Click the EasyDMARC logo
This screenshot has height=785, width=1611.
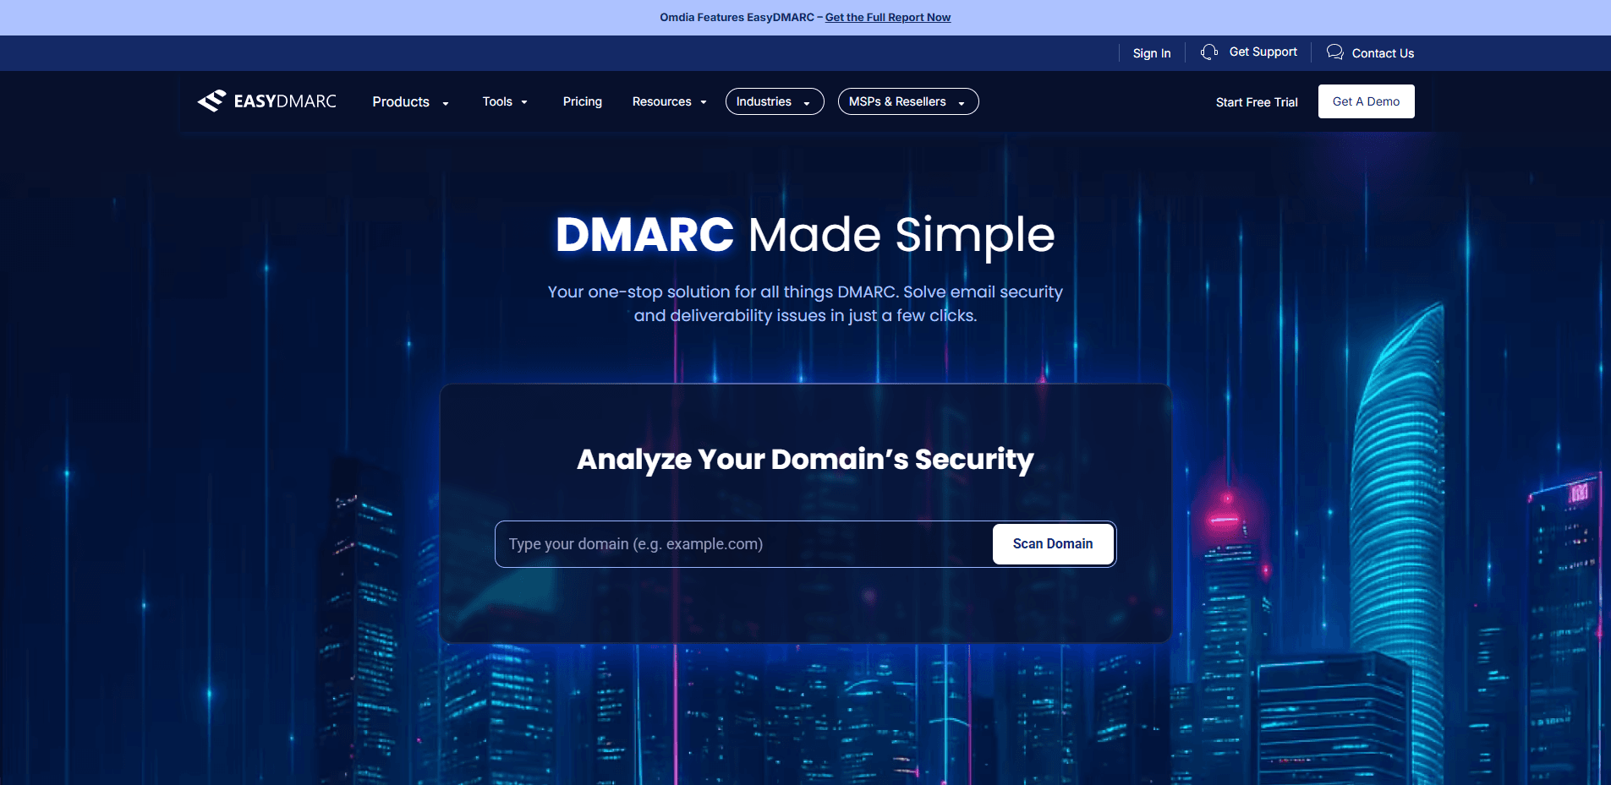coord(266,101)
